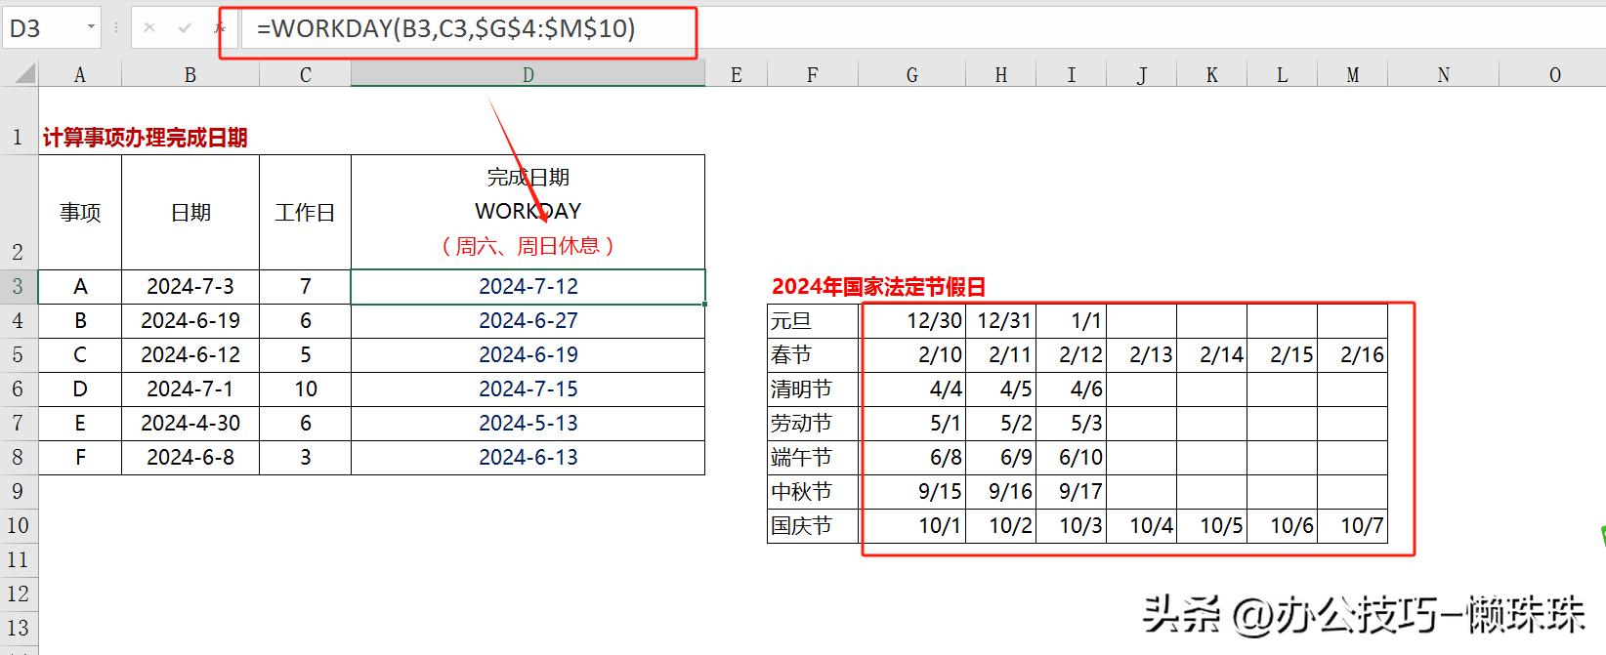
Task: Select cell D3 with date 2024-7-12
Action: [528, 286]
